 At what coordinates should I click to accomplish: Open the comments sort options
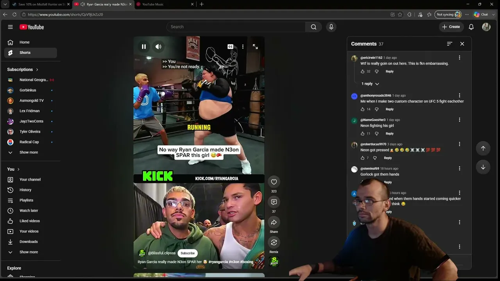(450, 44)
